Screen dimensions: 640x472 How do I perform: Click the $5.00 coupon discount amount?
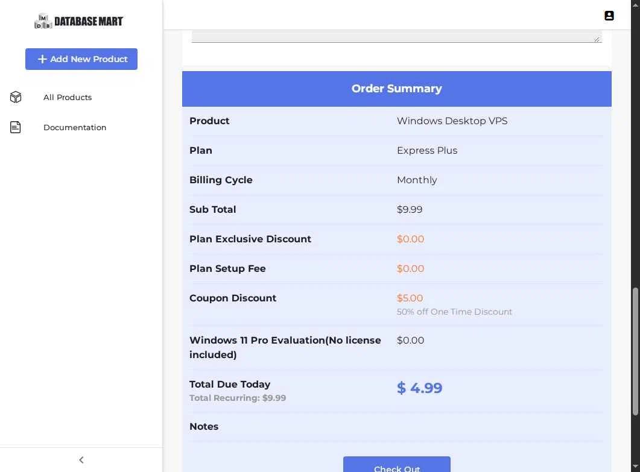click(x=410, y=298)
